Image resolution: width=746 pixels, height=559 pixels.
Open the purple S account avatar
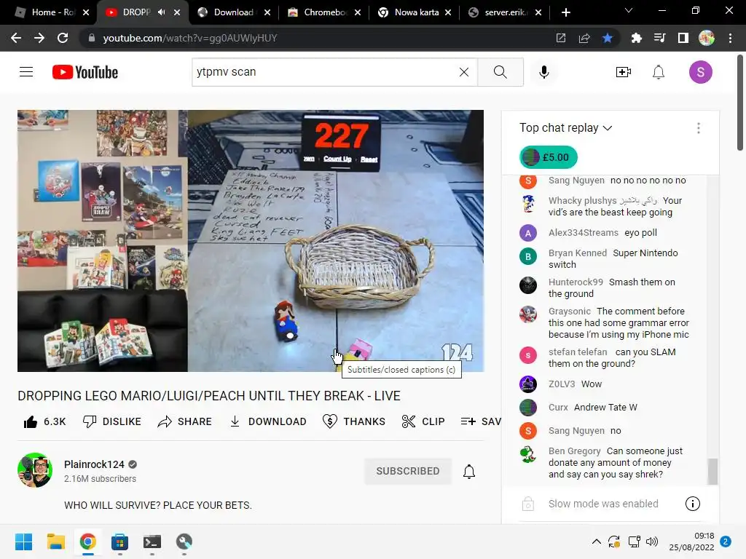point(700,72)
